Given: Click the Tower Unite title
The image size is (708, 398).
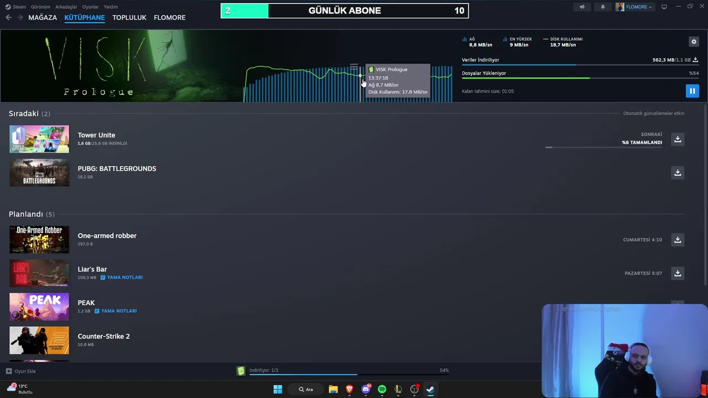Looking at the screenshot, I should (x=96, y=135).
